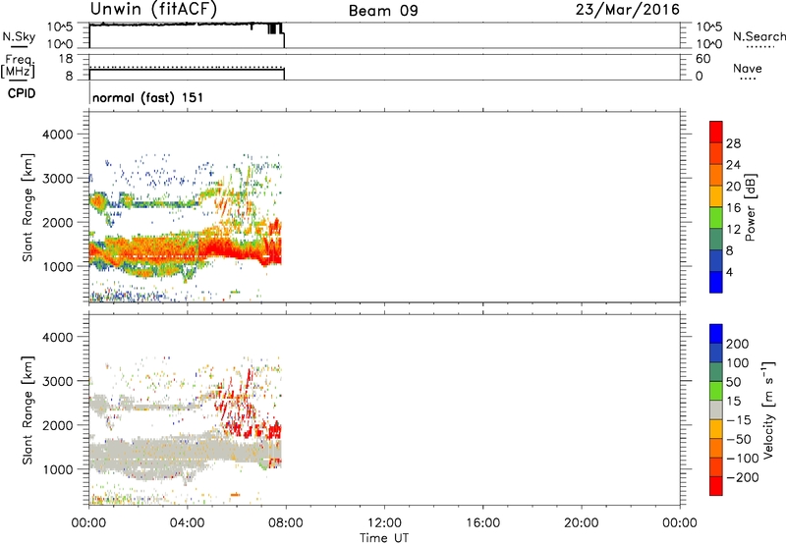
Task: Click the '200' value on the velocity color bar
Action: coord(738,344)
